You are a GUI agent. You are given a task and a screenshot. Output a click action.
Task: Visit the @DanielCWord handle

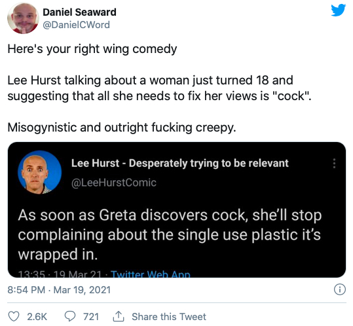coord(77,25)
